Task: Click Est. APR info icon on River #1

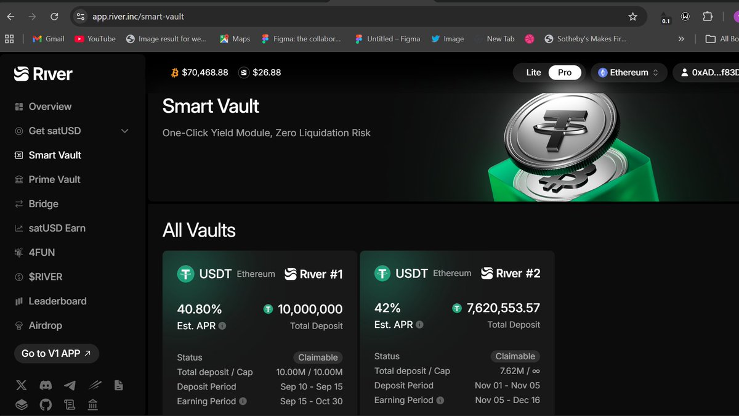Action: 222,326
